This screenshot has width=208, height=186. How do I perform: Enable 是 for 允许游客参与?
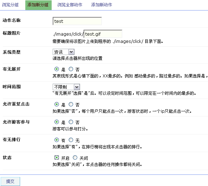57,122
